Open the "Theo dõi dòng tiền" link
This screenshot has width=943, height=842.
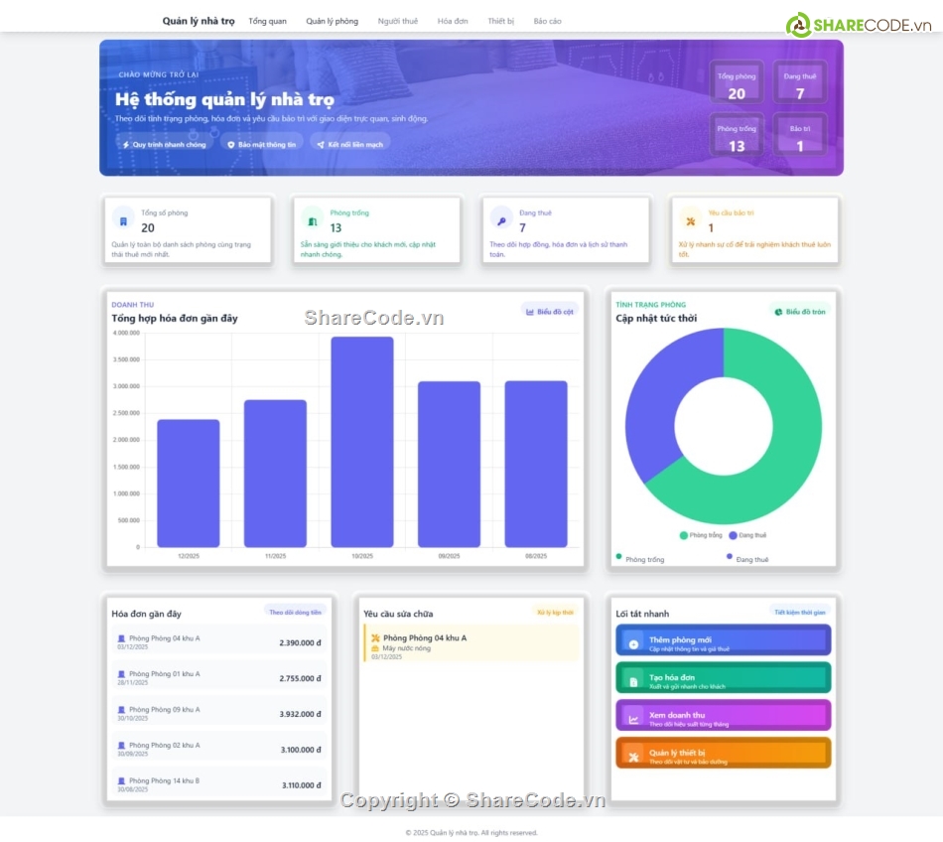296,614
